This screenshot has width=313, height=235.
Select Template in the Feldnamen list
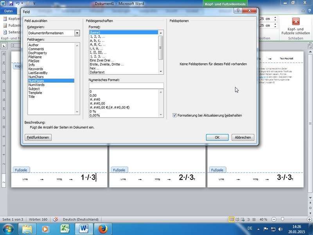[x=35, y=93]
